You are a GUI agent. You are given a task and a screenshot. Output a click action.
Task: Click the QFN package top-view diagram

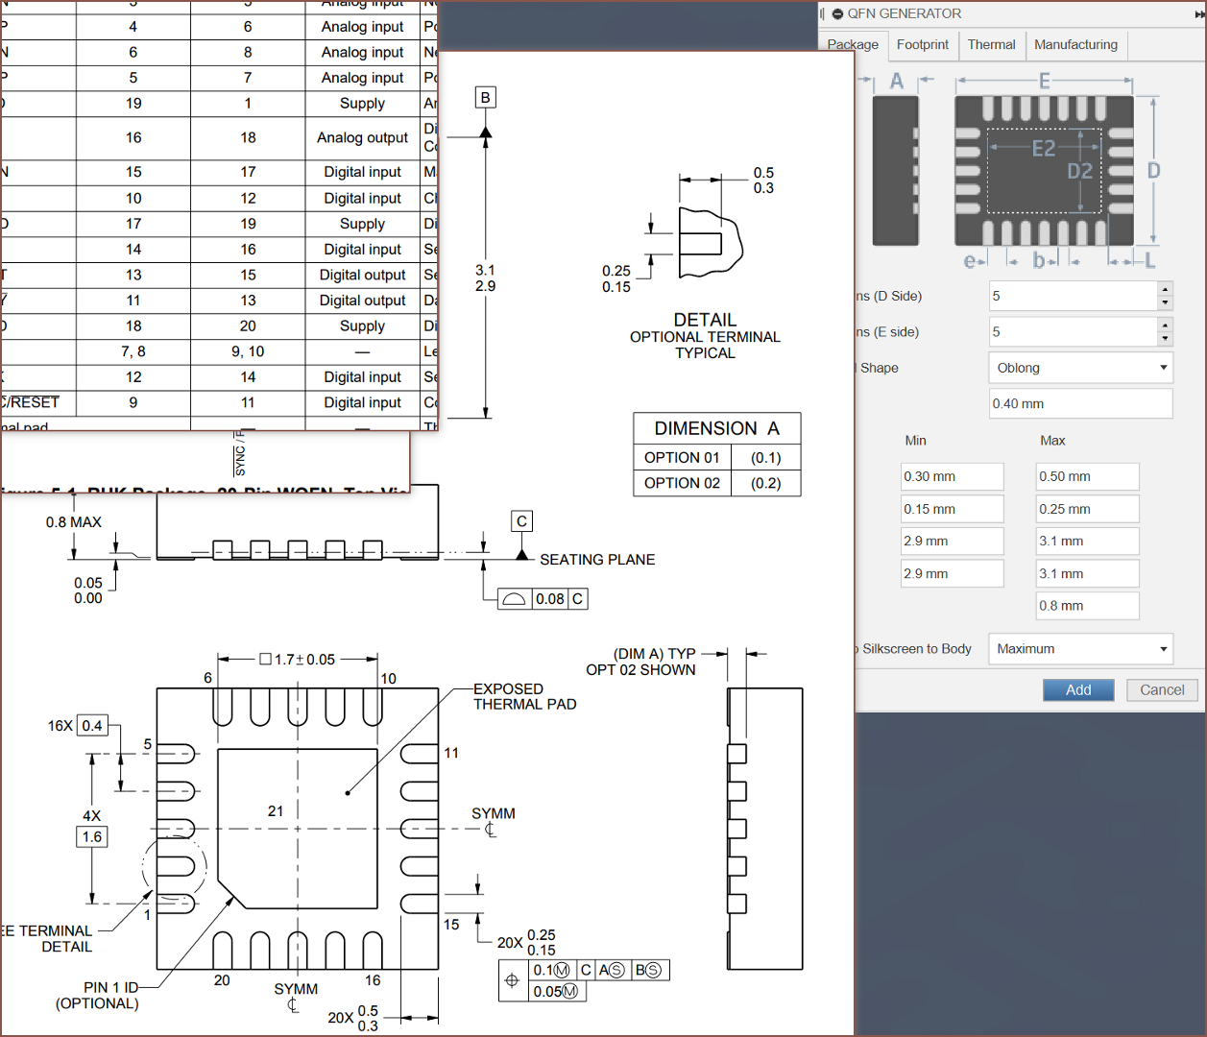coord(1044,171)
